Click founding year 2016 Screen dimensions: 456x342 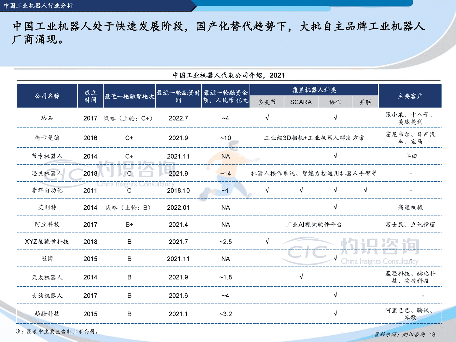click(90, 138)
